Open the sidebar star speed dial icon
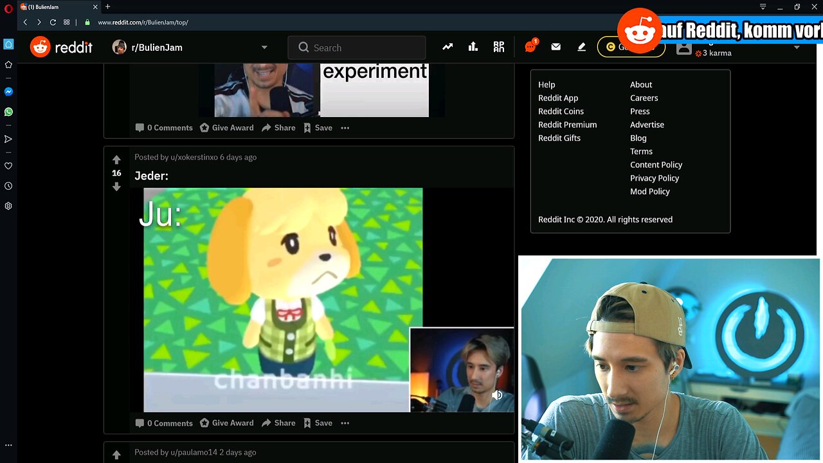This screenshot has width=823, height=463. [x=8, y=65]
